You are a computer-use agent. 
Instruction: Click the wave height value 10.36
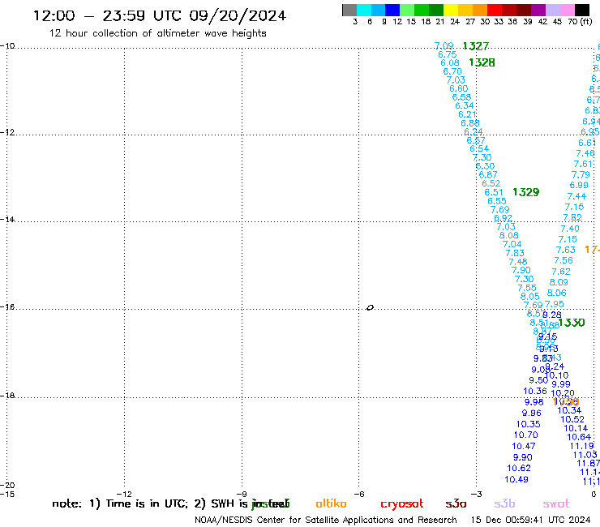pyautogui.click(x=535, y=391)
